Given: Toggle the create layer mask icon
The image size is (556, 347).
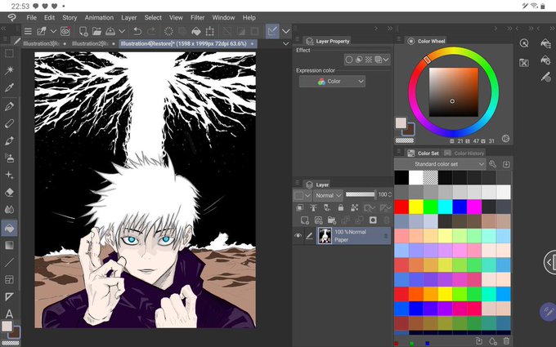Looking at the screenshot, I should point(373,220).
